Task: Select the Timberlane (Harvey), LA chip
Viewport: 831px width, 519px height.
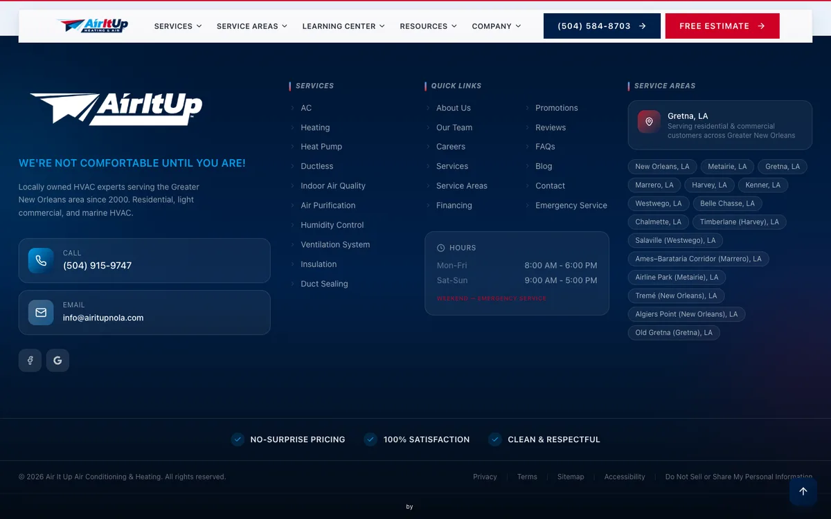Action: point(740,222)
